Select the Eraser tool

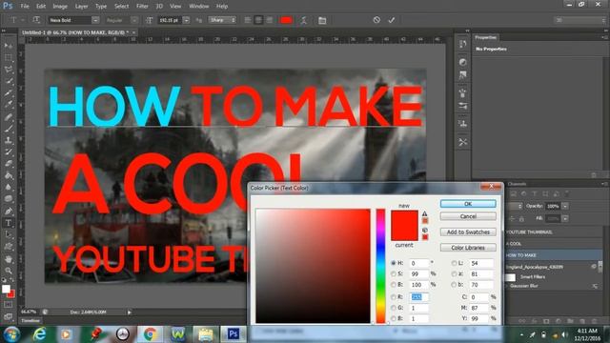[x=9, y=163]
